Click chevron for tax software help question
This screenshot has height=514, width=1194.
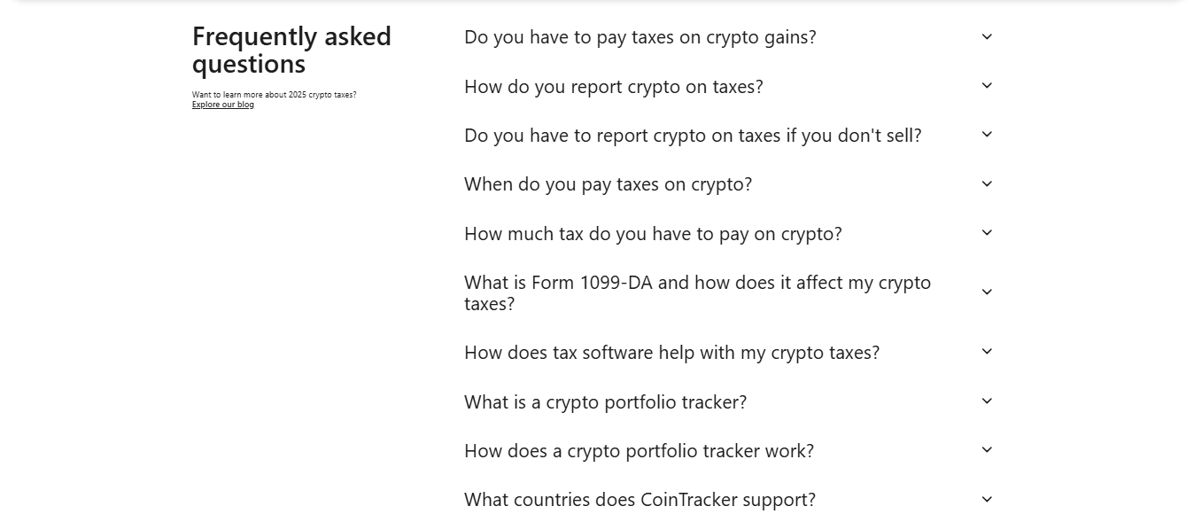[987, 352]
